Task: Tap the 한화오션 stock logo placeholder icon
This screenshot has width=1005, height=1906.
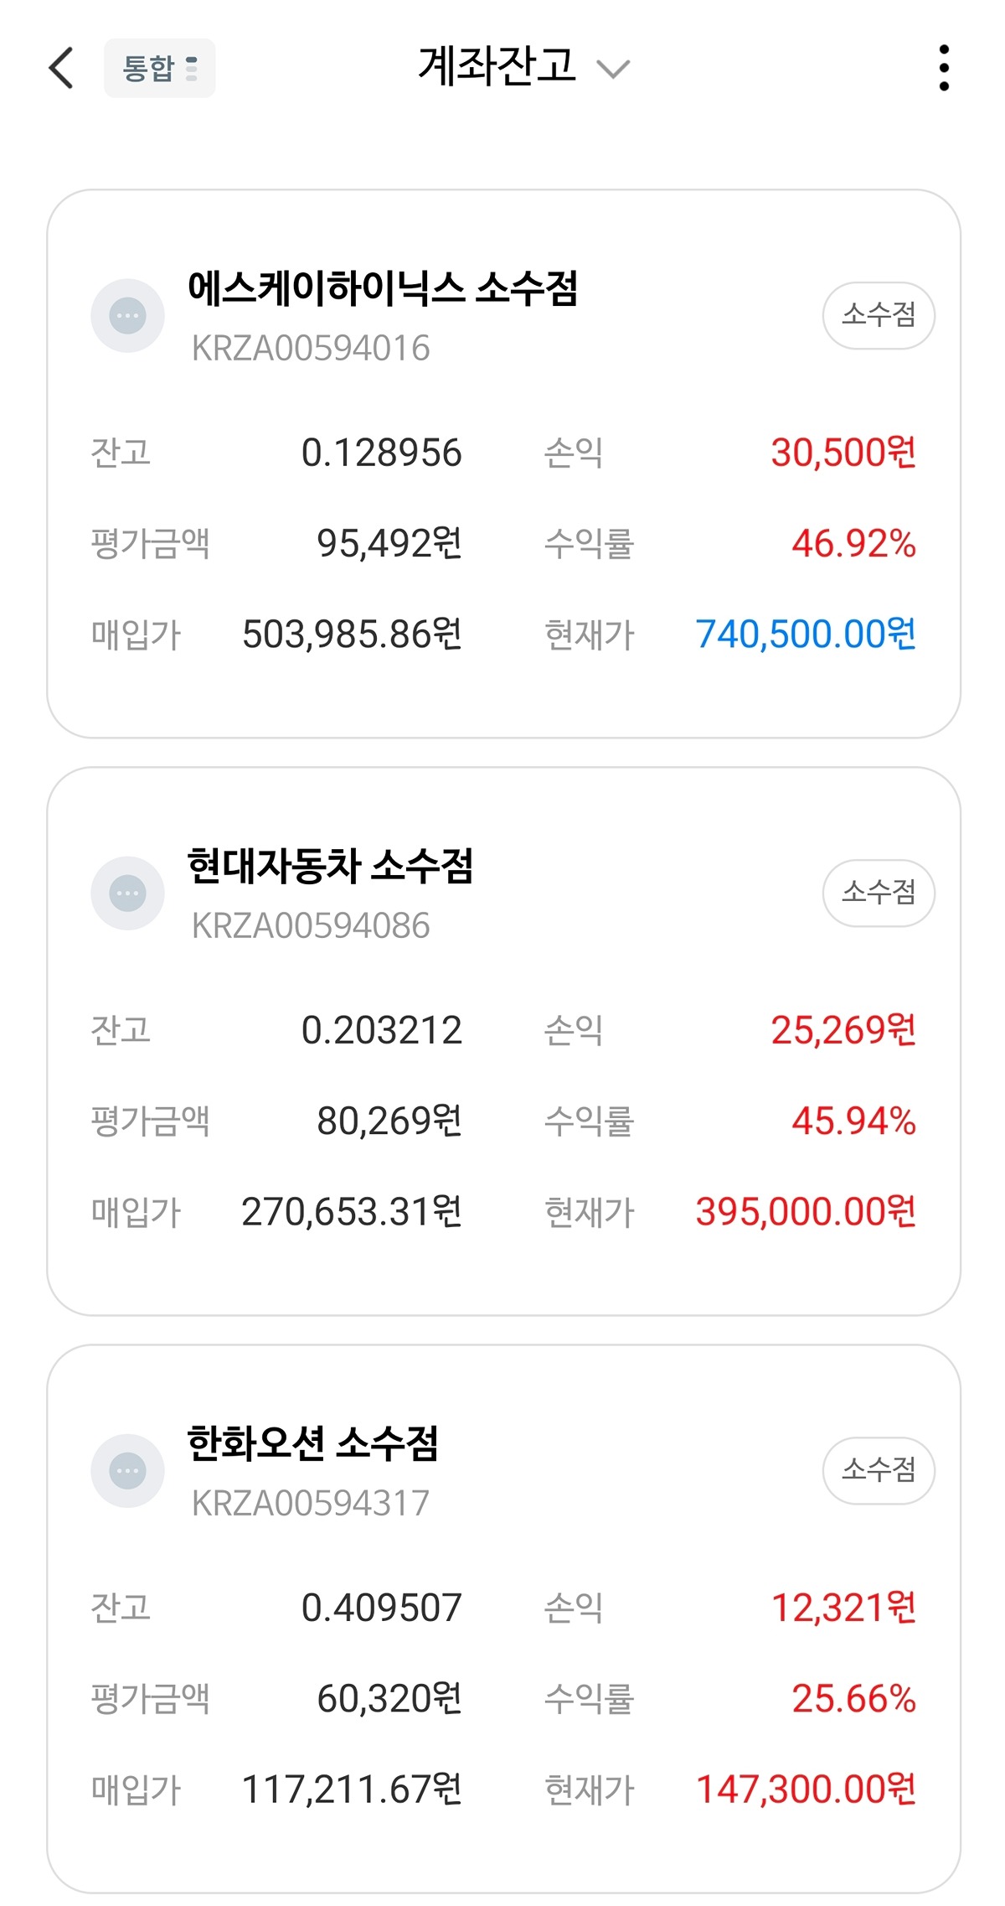Action: coord(128,1471)
